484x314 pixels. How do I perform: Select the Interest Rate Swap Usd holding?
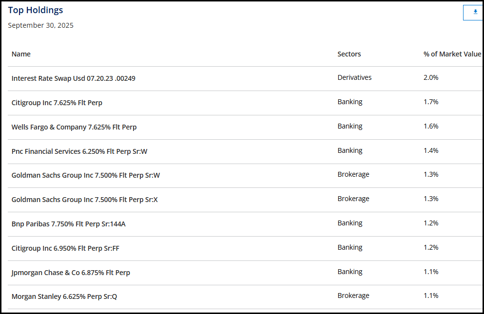coord(73,78)
